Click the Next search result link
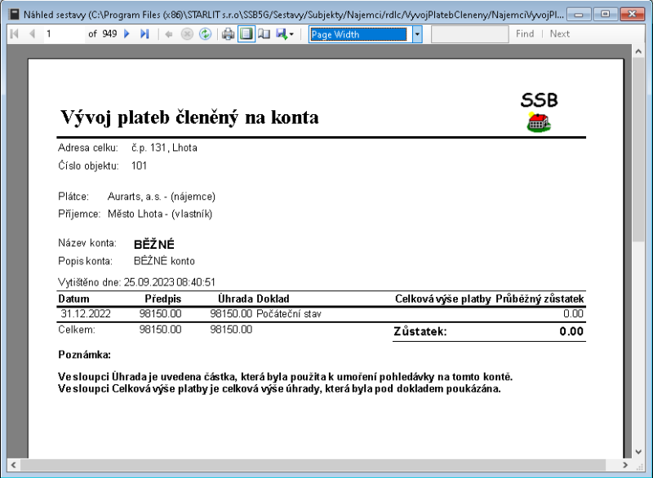 (x=560, y=34)
